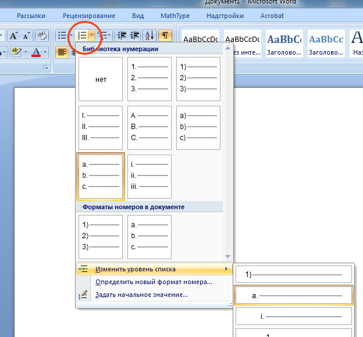
Task: Click numbering gallery scroll down arrow
Action: (x=227, y=256)
